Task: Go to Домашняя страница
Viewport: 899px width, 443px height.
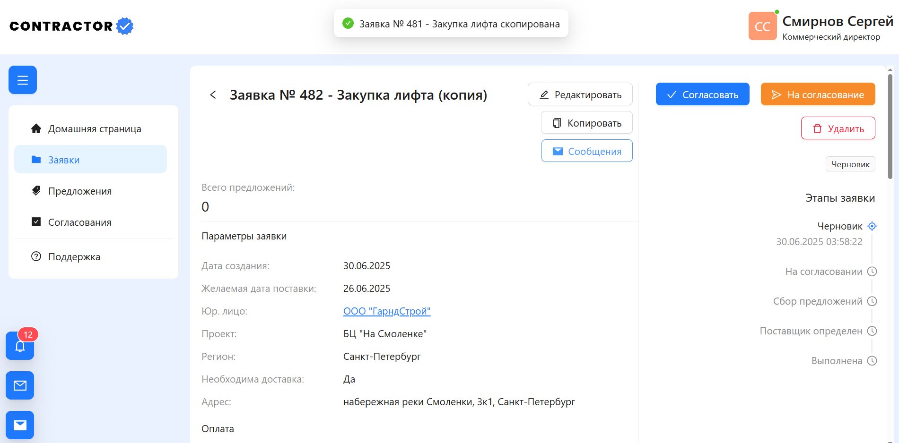Action: (x=91, y=129)
